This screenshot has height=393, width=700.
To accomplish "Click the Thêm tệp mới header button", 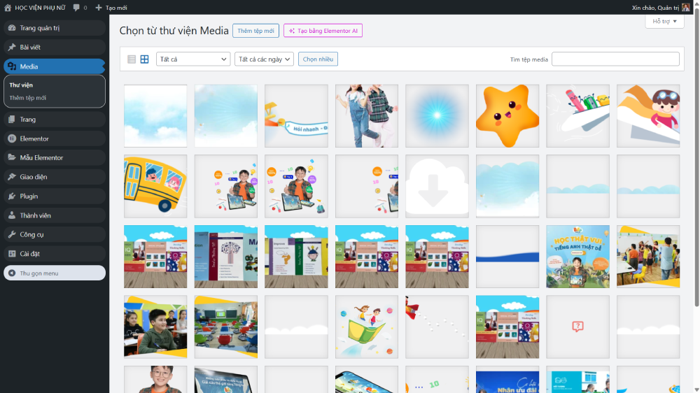I will click(255, 31).
